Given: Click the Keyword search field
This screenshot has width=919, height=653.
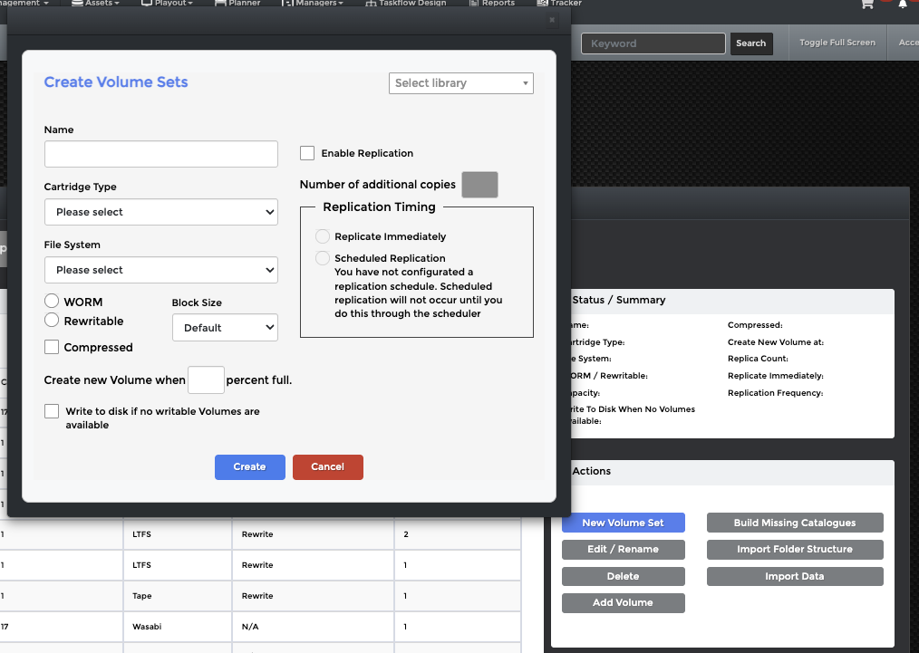Looking at the screenshot, I should tap(653, 43).
